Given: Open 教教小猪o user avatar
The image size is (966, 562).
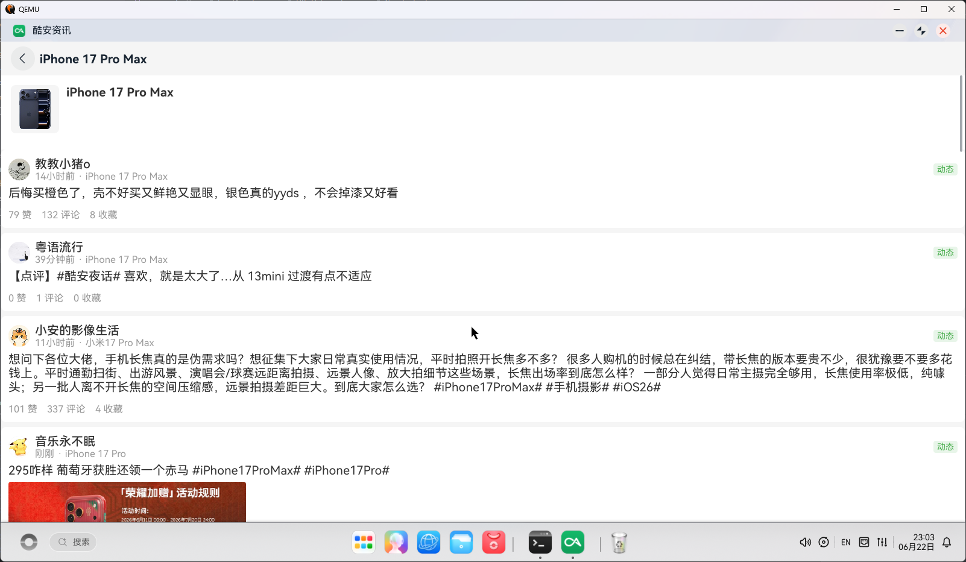Looking at the screenshot, I should [19, 169].
